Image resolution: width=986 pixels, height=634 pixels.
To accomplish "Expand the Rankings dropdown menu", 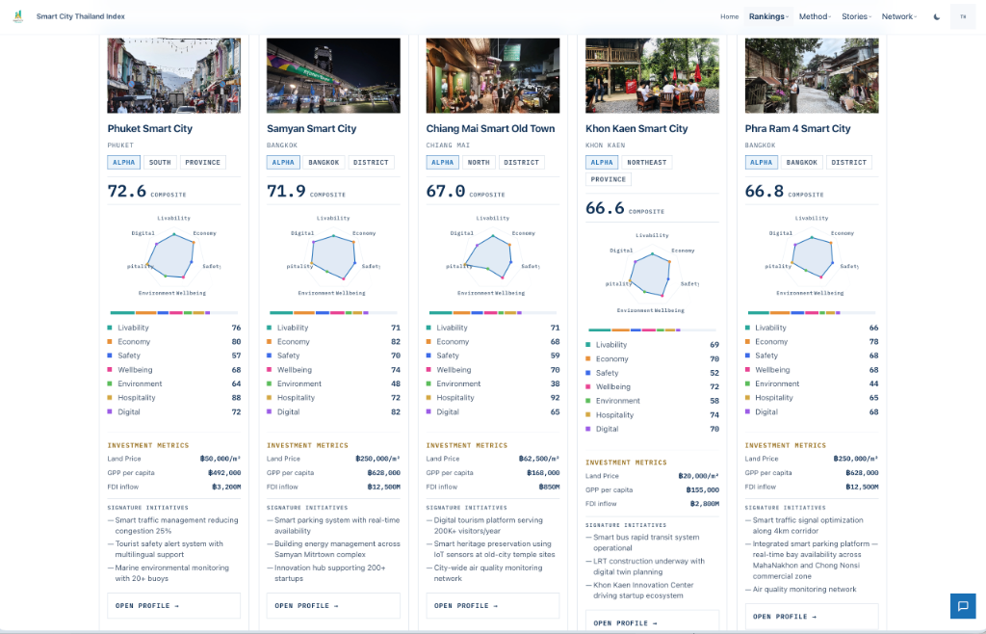I will coord(768,17).
